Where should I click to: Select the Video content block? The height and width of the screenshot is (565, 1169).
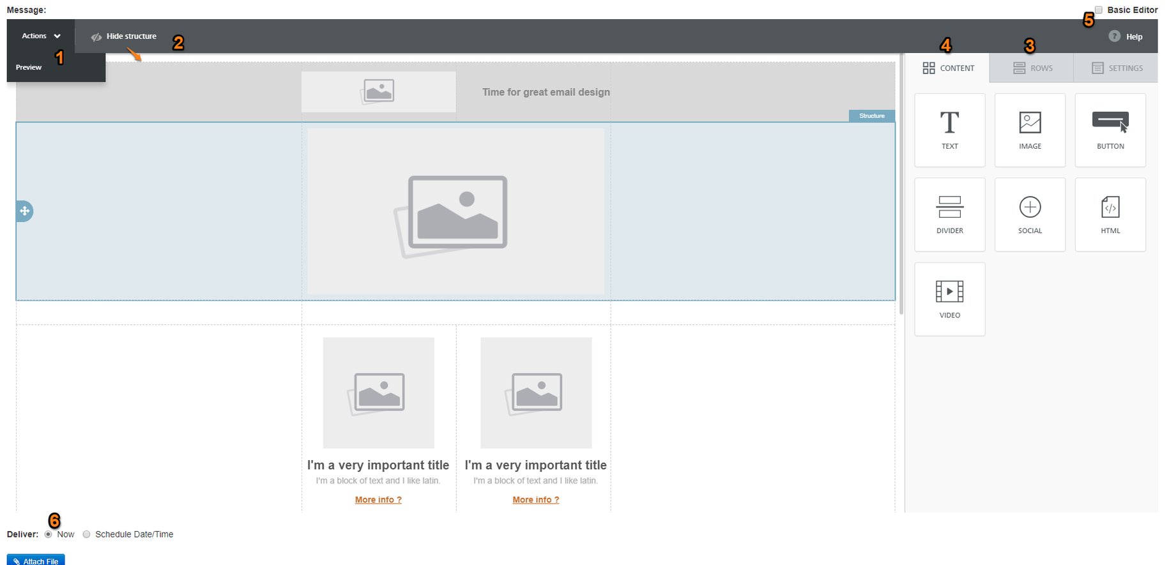coord(949,299)
